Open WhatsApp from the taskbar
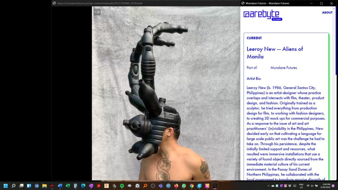Screen dimensions: 338x190 (x=184, y=186)
